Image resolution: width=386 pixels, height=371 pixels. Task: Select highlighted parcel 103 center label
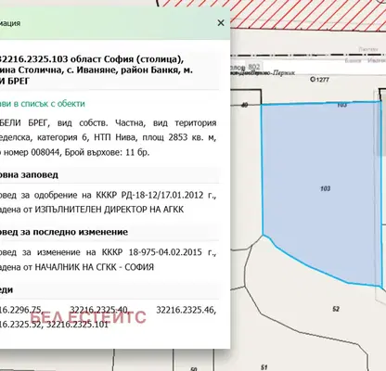point(325,188)
